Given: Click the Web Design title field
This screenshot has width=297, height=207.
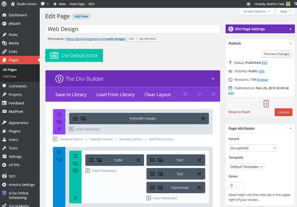Looking at the screenshot, I should [x=133, y=29].
